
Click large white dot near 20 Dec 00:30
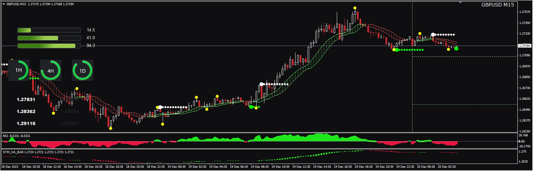433,35
